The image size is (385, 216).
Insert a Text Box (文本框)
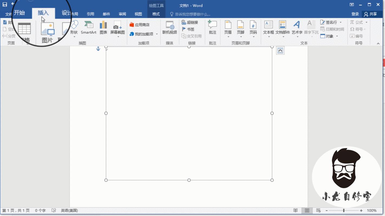point(268,28)
